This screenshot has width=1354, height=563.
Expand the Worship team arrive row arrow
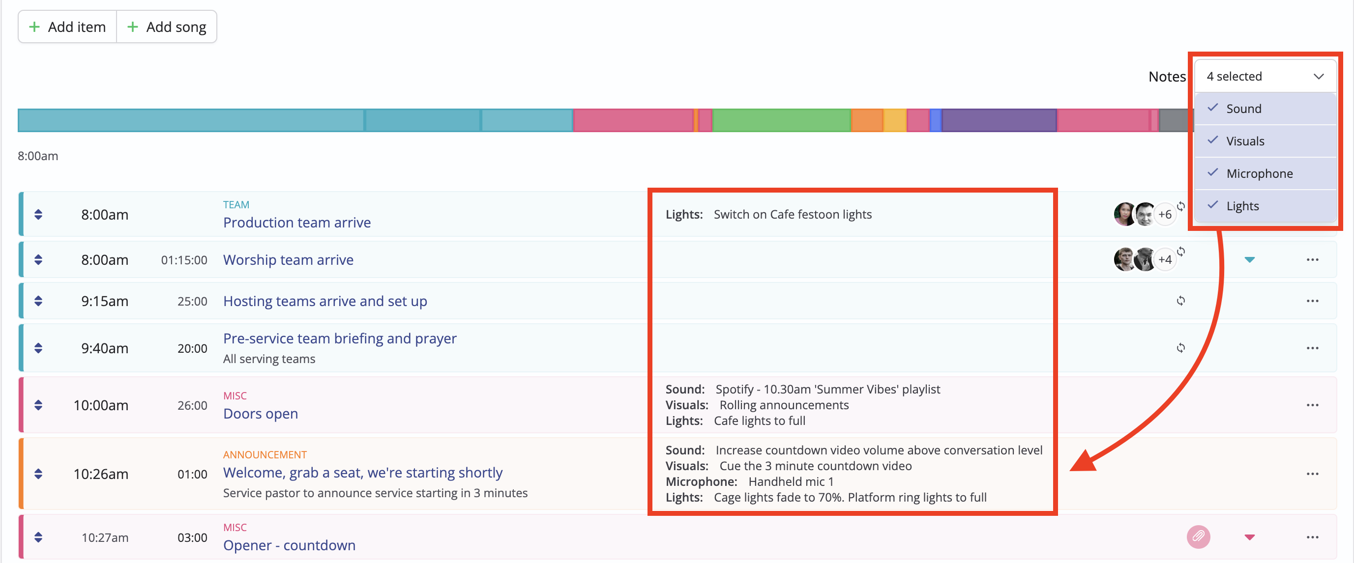click(1250, 259)
